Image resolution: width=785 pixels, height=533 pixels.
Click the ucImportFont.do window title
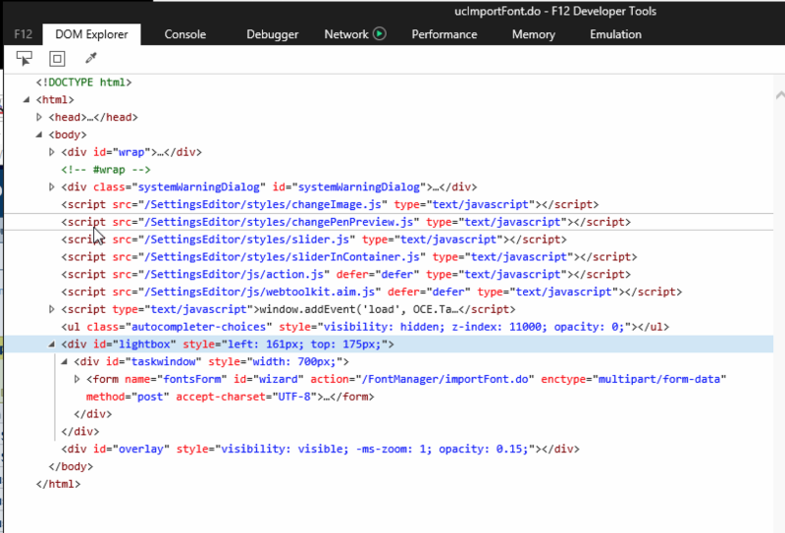[555, 11]
